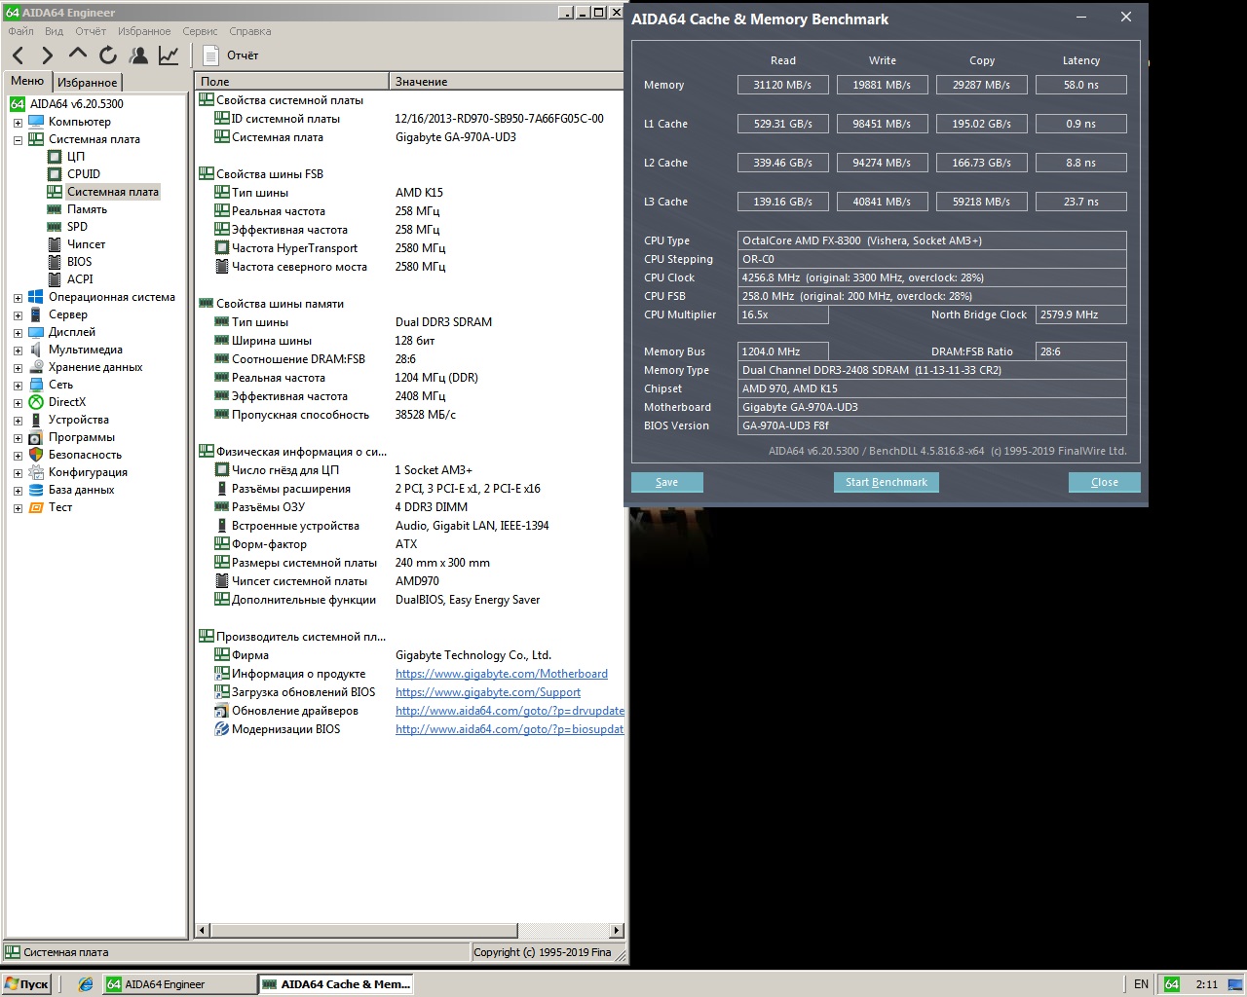Select the AIDA64 v6.20.5300 root node
The height and width of the screenshot is (997, 1247).
point(76,104)
